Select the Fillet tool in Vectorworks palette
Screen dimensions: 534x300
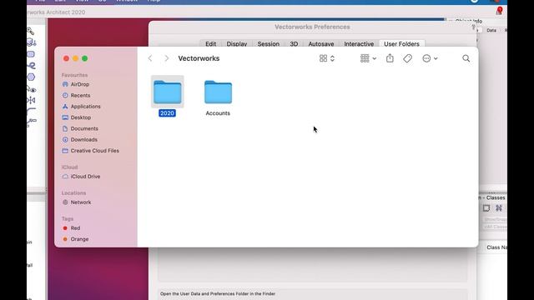(x=31, y=111)
